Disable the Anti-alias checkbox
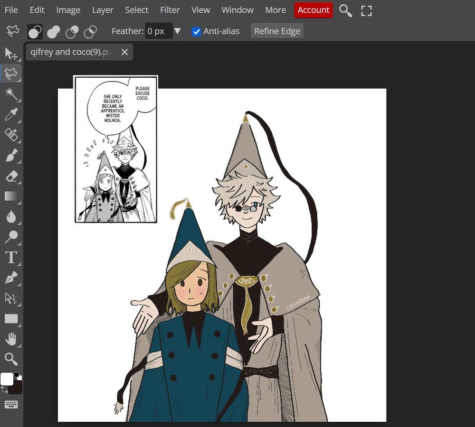Image resolution: width=475 pixels, height=427 pixels. click(196, 31)
